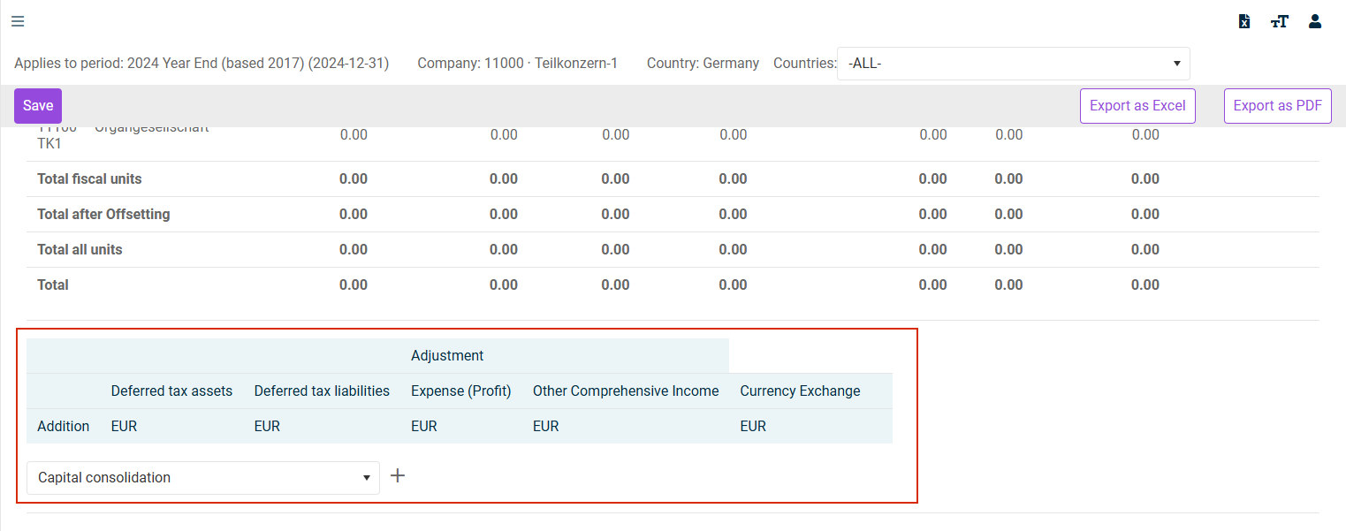The width and height of the screenshot is (1346, 531).
Task: Click the 'Total after Offsetting' row label
Action: point(103,214)
